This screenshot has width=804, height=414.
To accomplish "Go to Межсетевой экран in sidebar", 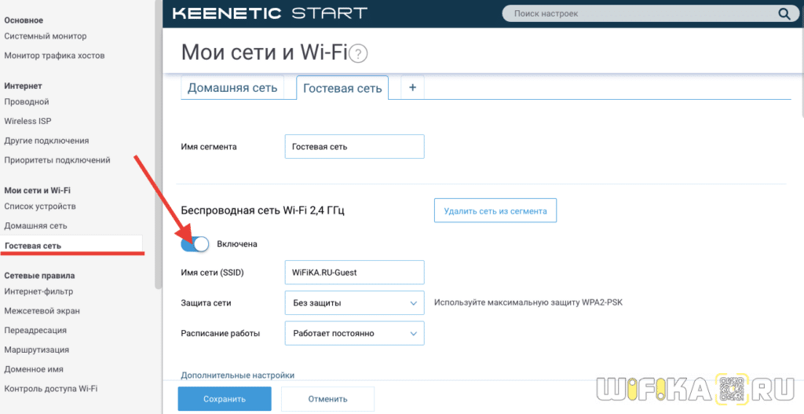I will tap(42, 311).
